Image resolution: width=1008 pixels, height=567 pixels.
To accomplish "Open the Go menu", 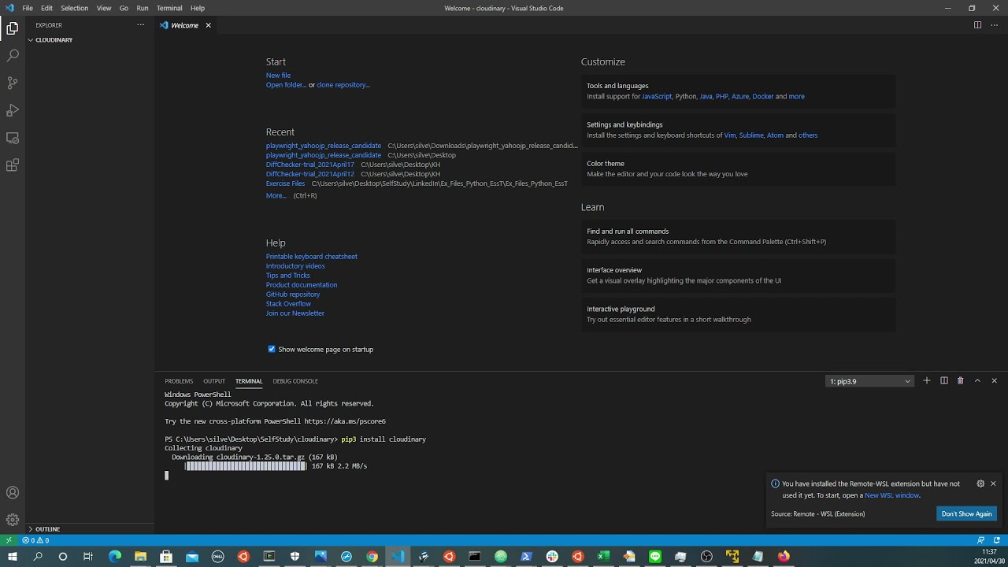I will click(124, 8).
